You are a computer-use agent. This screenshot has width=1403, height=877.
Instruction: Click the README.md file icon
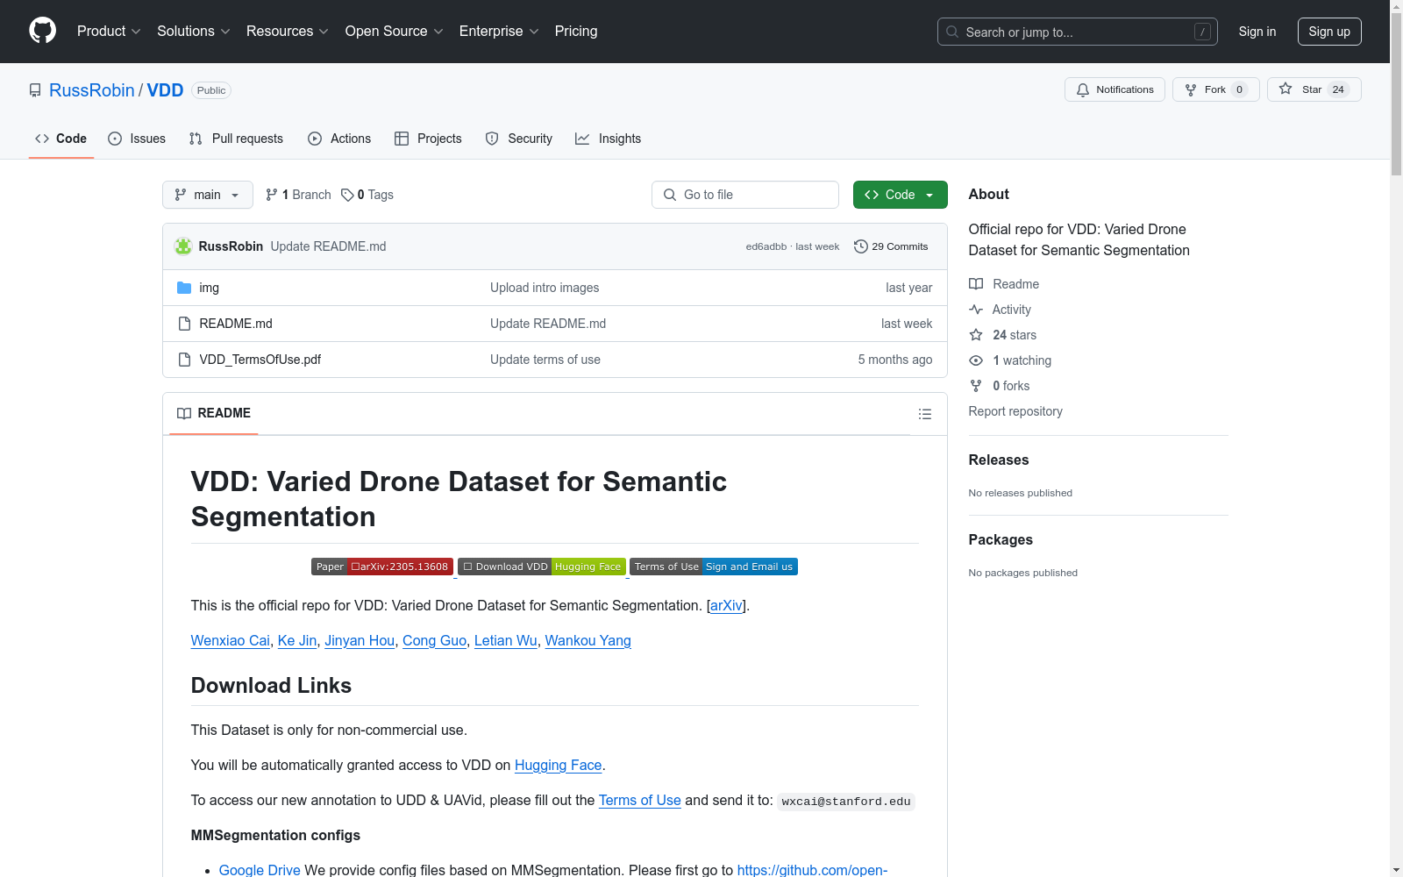tap(184, 324)
